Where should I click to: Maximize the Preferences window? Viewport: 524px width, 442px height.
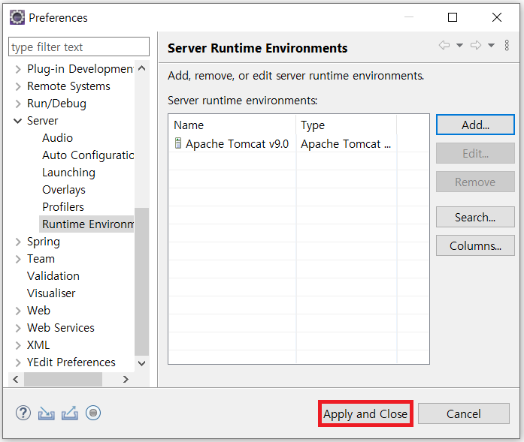pyautogui.click(x=453, y=17)
